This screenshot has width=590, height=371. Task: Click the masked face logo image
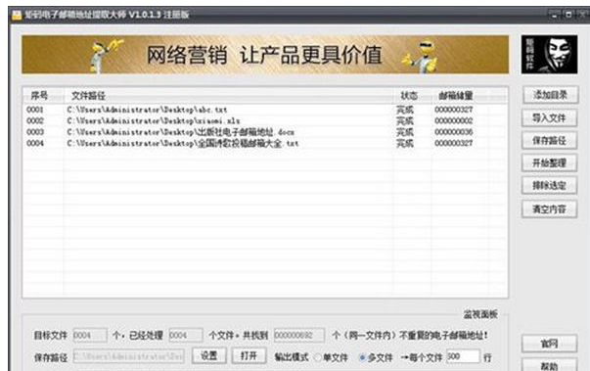[549, 55]
